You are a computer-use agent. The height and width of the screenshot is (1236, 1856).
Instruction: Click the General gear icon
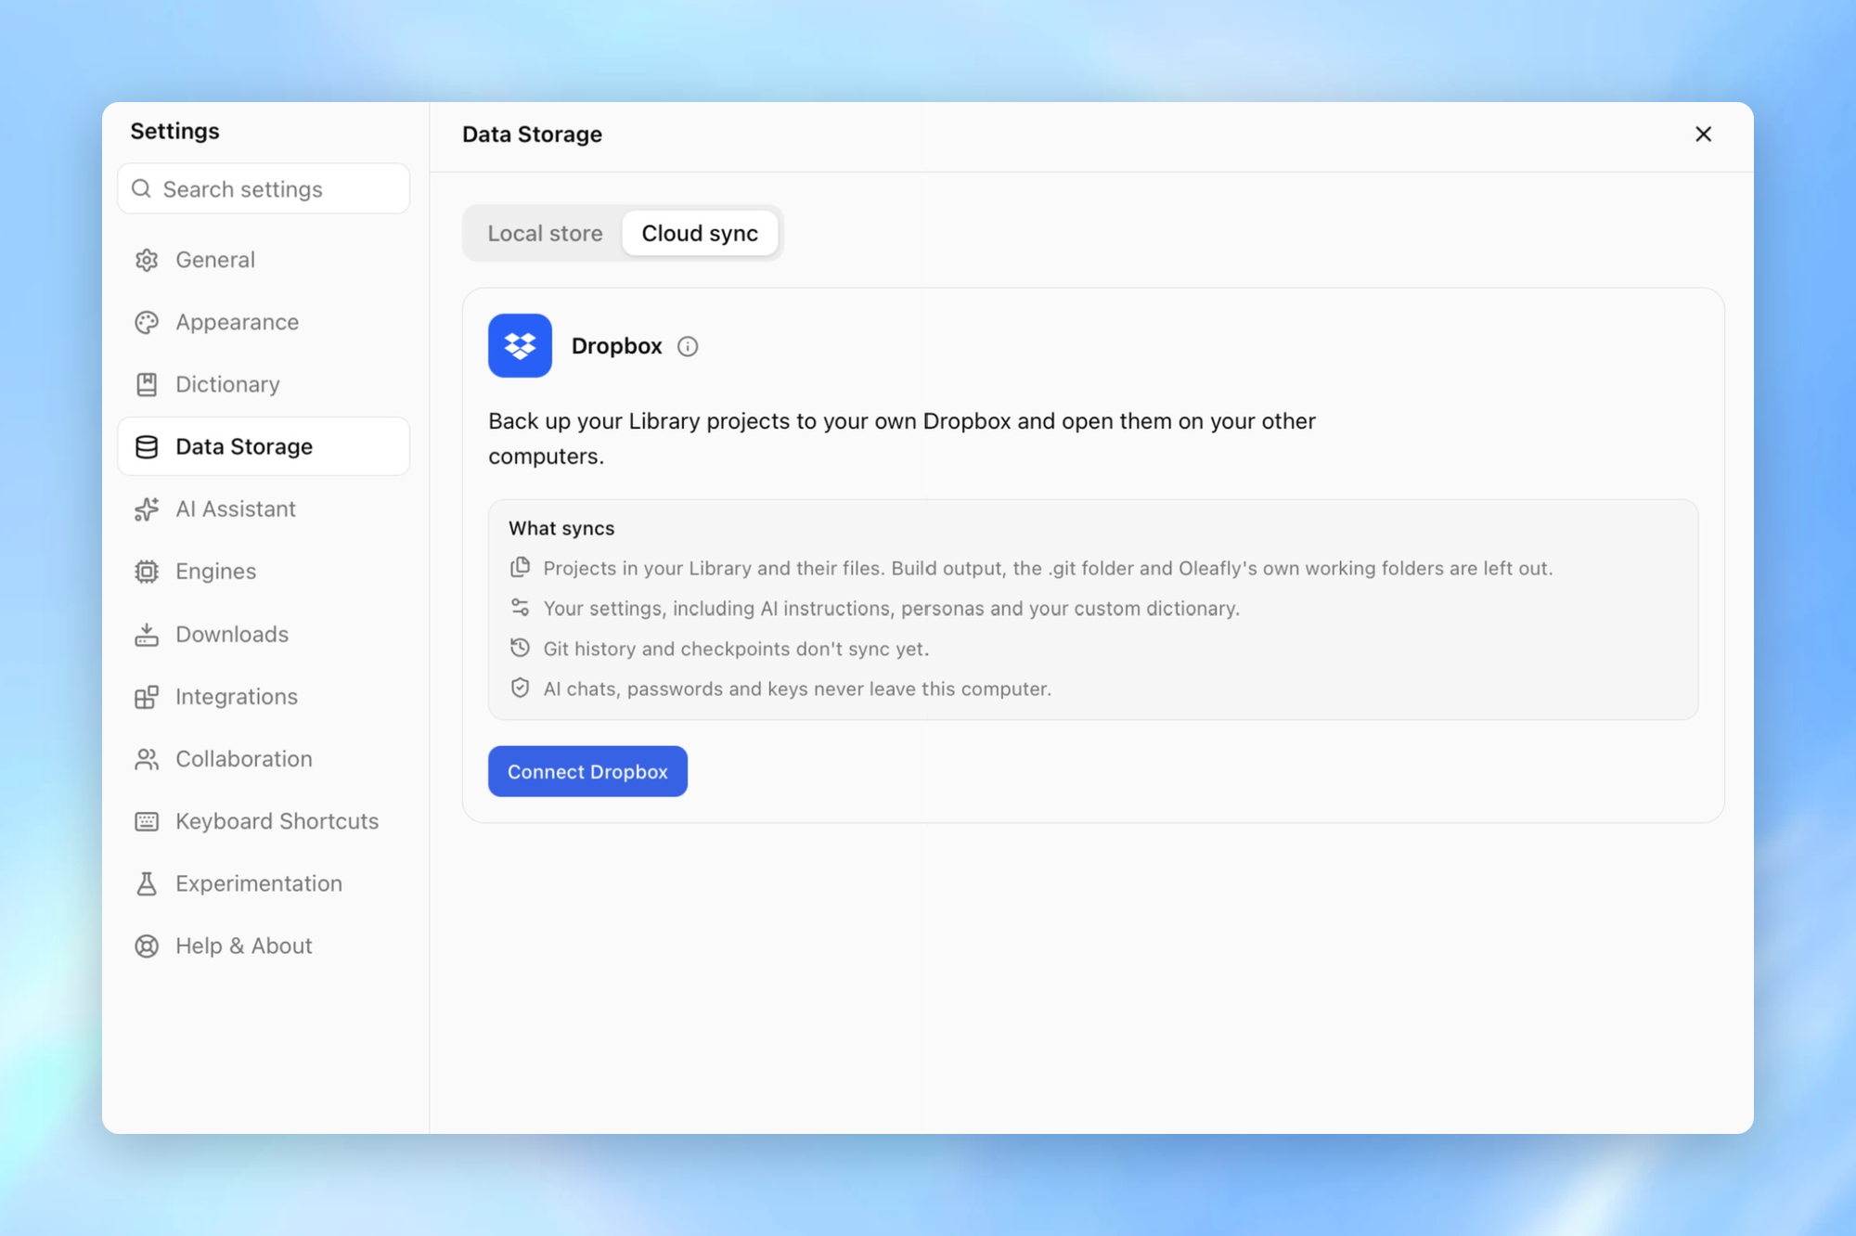(147, 260)
